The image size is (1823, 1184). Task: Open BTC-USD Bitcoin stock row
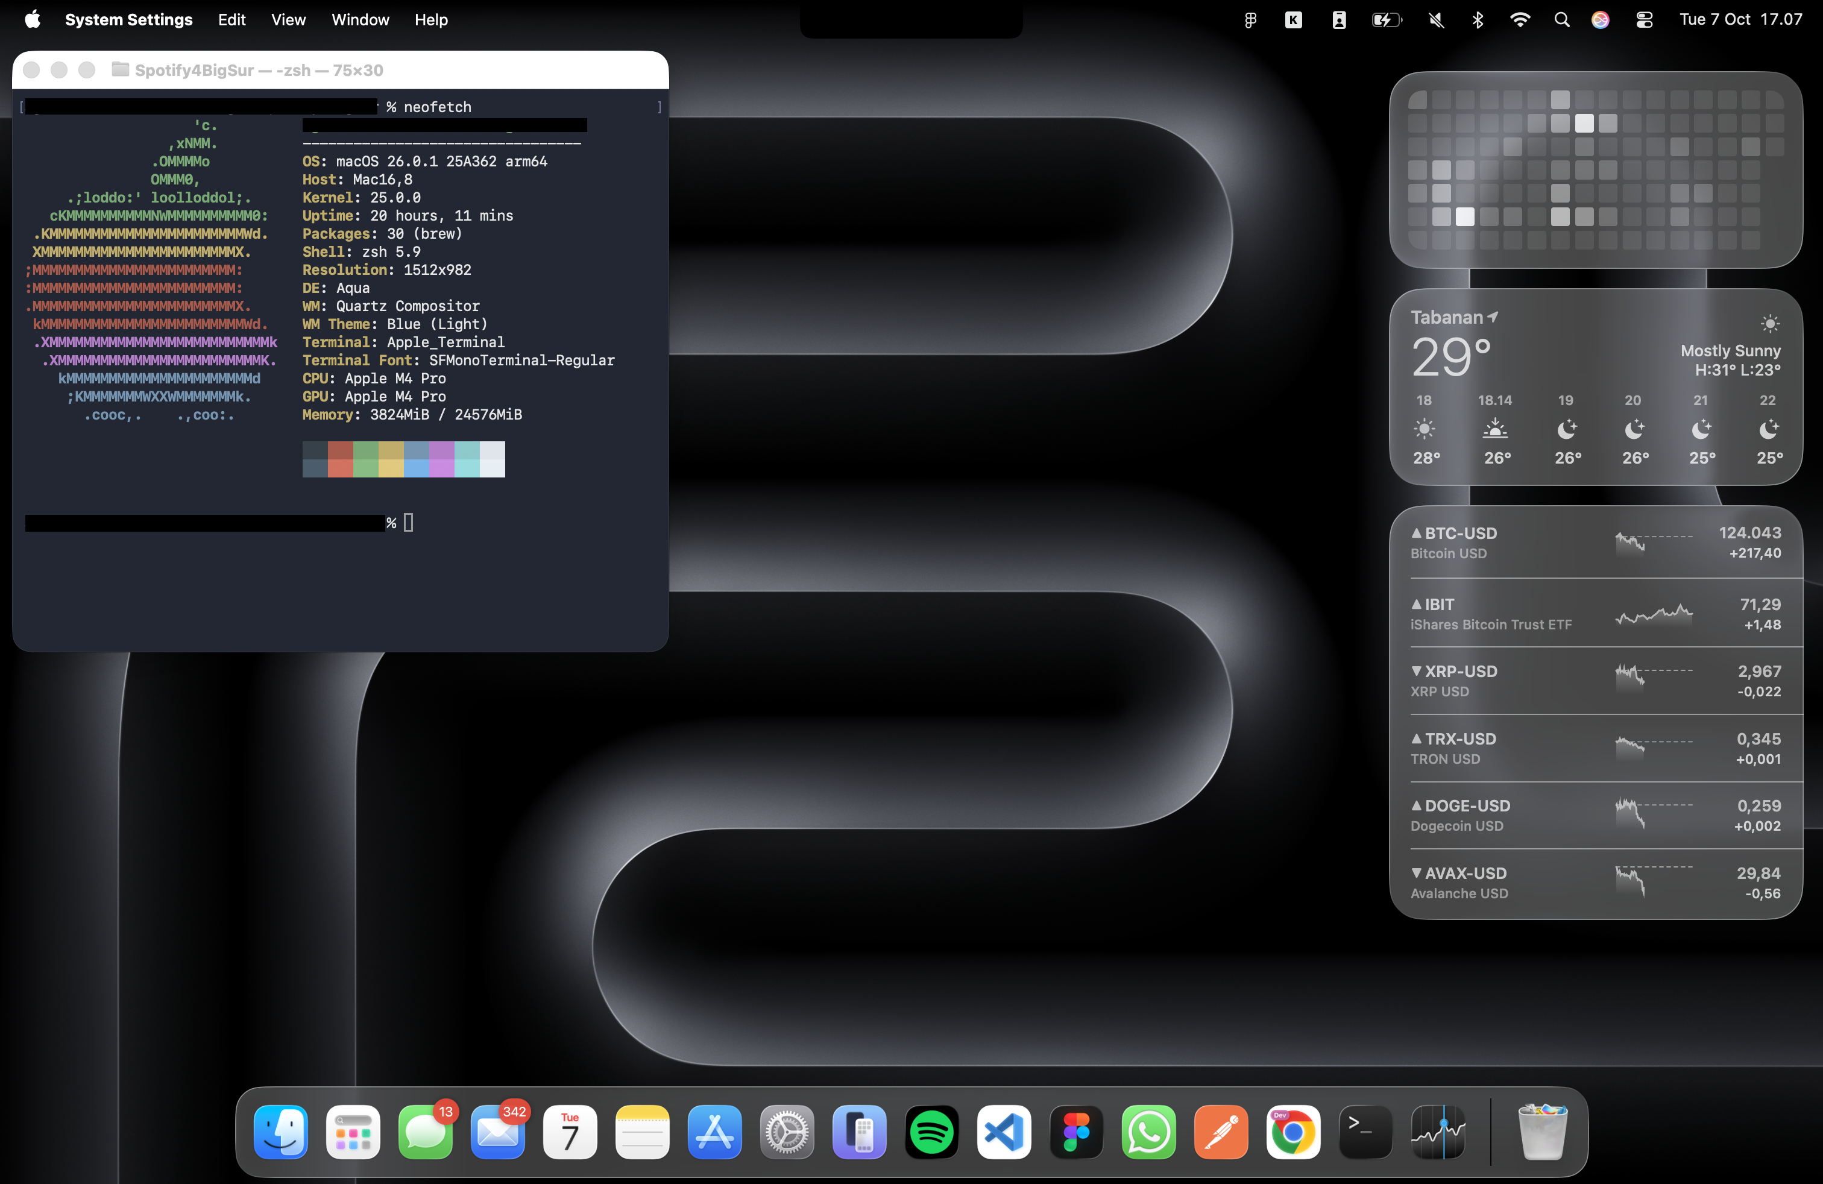coord(1596,542)
